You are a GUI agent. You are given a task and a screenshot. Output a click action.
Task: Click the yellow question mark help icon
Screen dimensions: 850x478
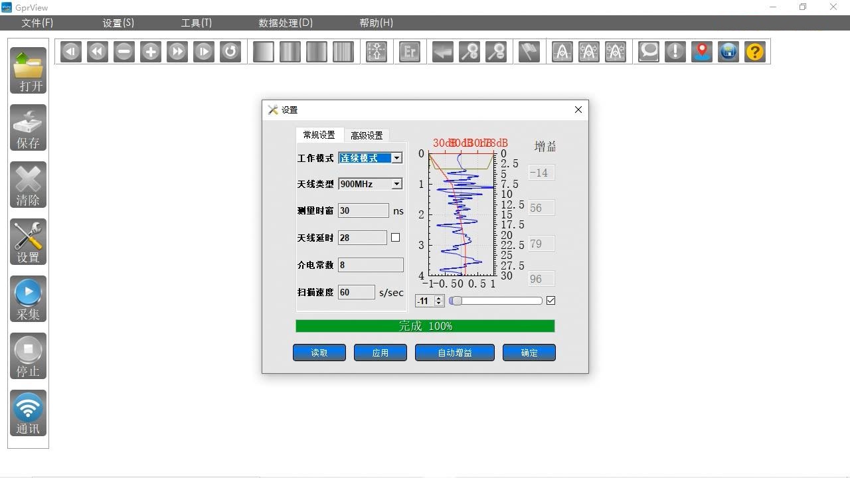pyautogui.click(x=755, y=52)
